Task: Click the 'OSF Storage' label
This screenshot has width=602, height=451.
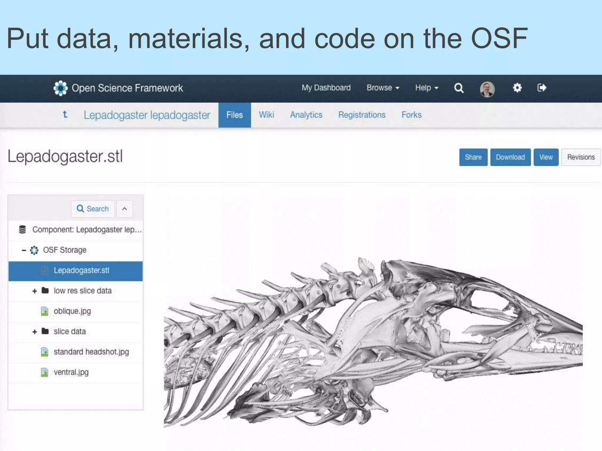Action: click(x=65, y=250)
